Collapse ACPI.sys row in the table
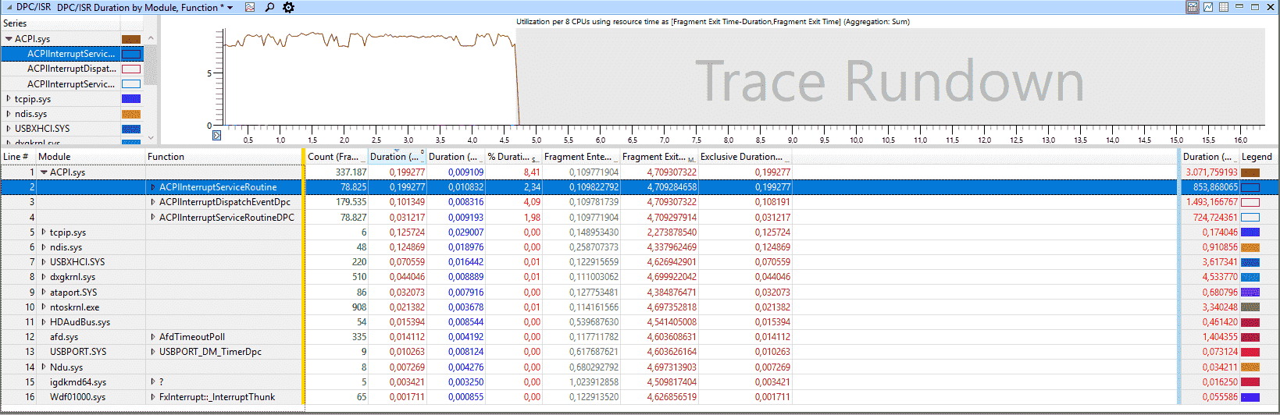 [45, 172]
